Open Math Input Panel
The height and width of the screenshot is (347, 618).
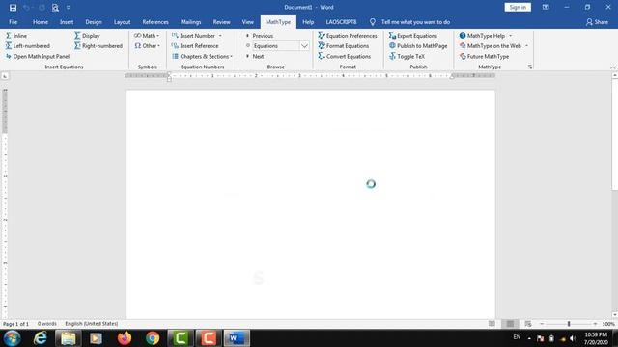coord(38,57)
